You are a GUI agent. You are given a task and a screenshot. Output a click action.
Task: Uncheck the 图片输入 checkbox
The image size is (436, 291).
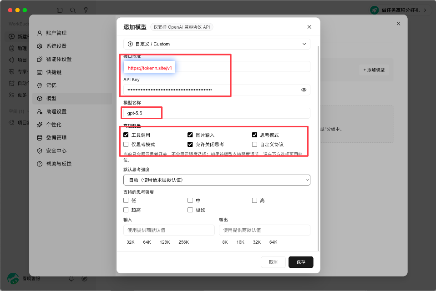point(190,135)
